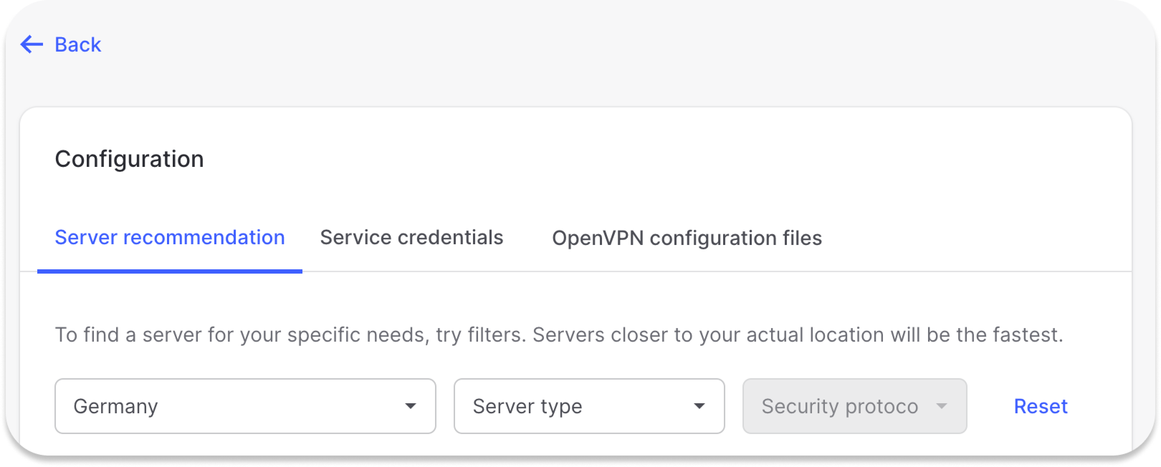This screenshot has height=467, width=1161.
Task: Click the Germany text in country selector
Action: click(115, 406)
